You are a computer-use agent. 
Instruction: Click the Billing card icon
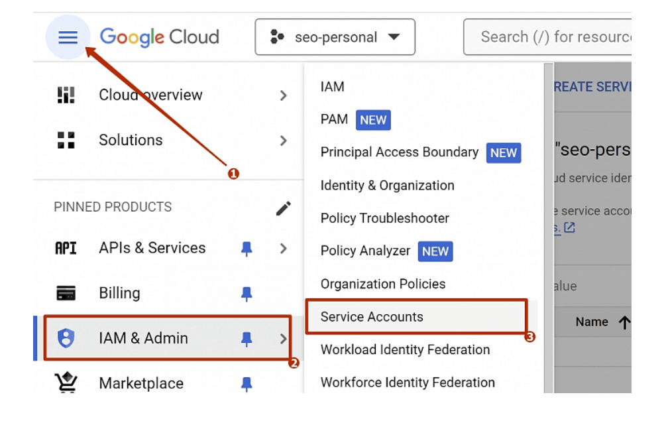(66, 293)
